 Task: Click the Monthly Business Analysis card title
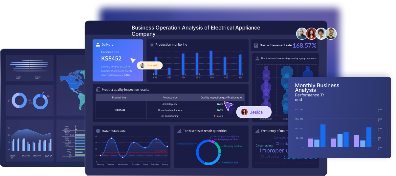point(317,88)
